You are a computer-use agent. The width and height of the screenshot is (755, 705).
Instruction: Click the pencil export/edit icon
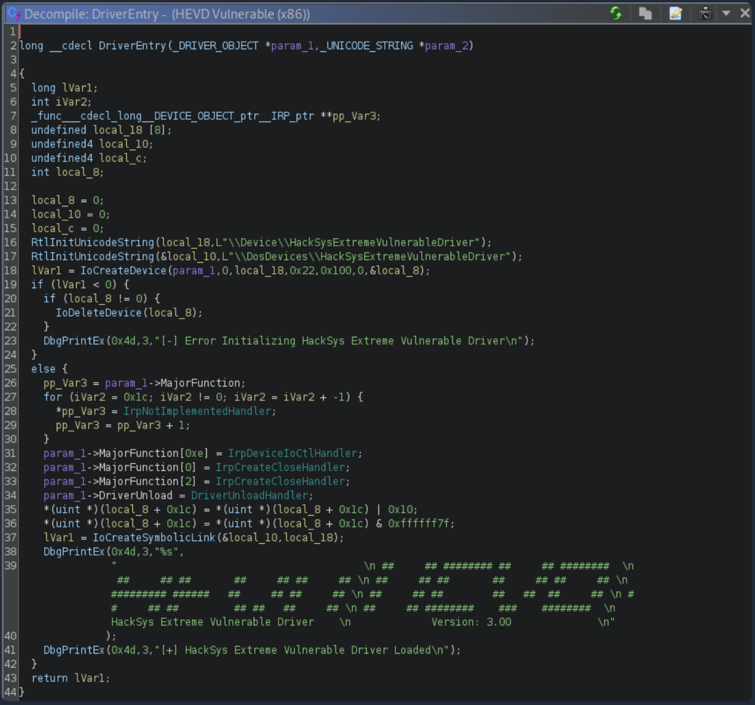coord(675,13)
